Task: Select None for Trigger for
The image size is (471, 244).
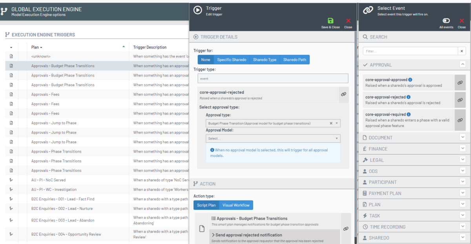Action: pos(206,60)
